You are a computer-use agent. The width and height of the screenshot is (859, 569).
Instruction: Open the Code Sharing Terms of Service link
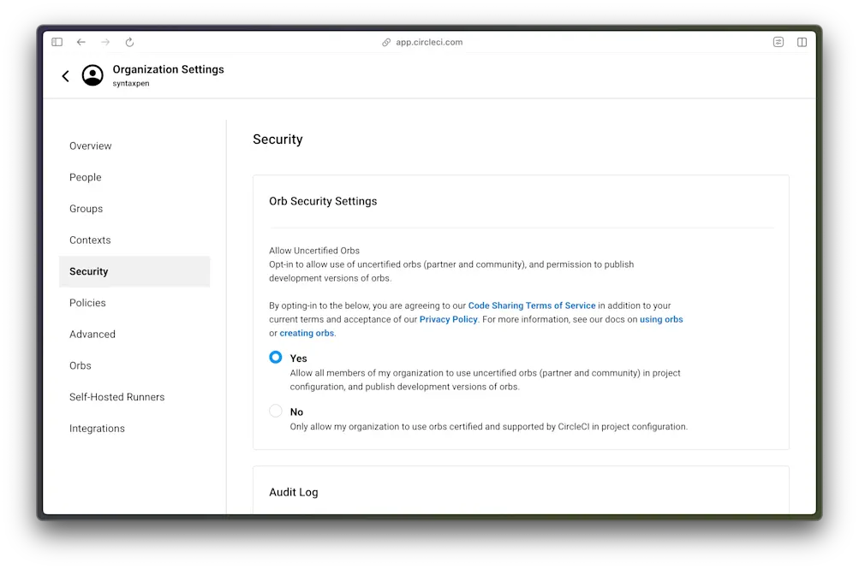click(532, 305)
